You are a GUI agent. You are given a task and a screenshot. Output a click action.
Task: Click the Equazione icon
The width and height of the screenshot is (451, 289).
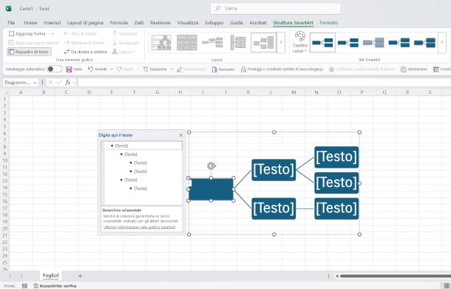(x=146, y=69)
